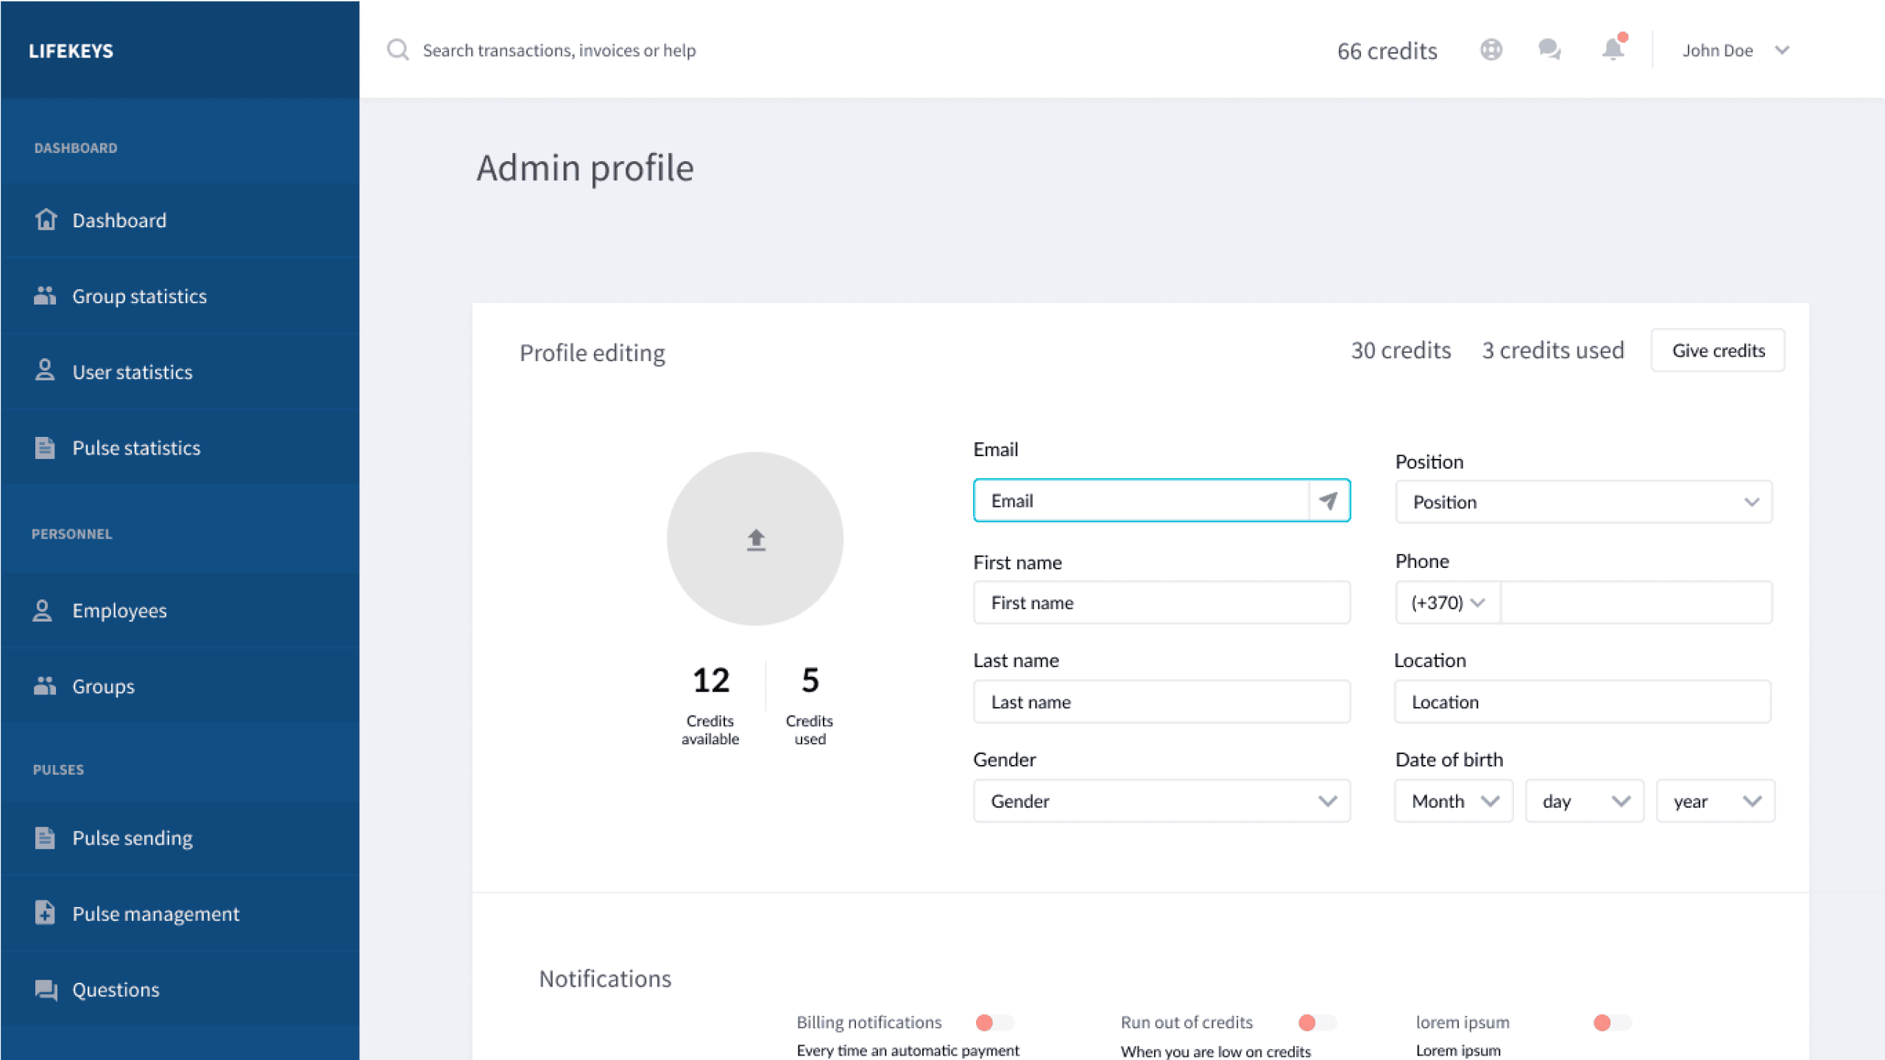Click the Dashboard home icon
This screenshot has width=1885, height=1060.
pyautogui.click(x=46, y=220)
